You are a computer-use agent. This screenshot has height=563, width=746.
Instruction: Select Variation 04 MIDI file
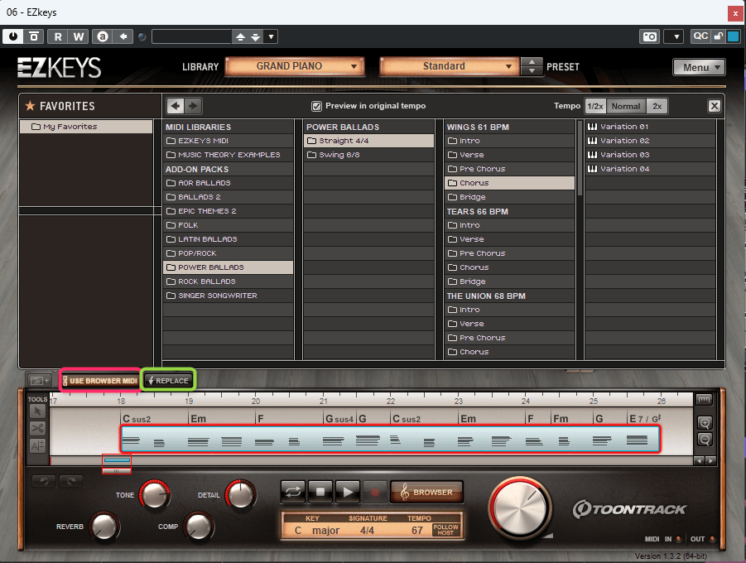coord(651,169)
